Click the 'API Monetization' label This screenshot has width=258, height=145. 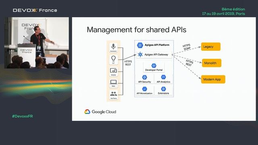pos(144,93)
